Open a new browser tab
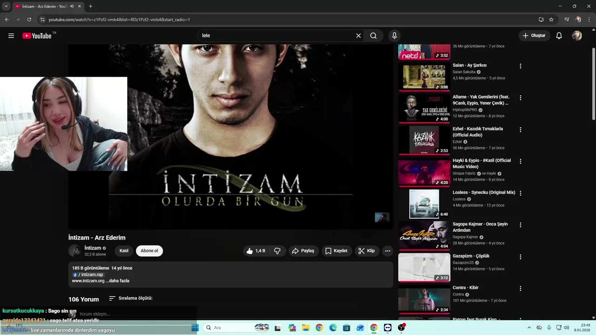This screenshot has width=596, height=335. coord(90,7)
